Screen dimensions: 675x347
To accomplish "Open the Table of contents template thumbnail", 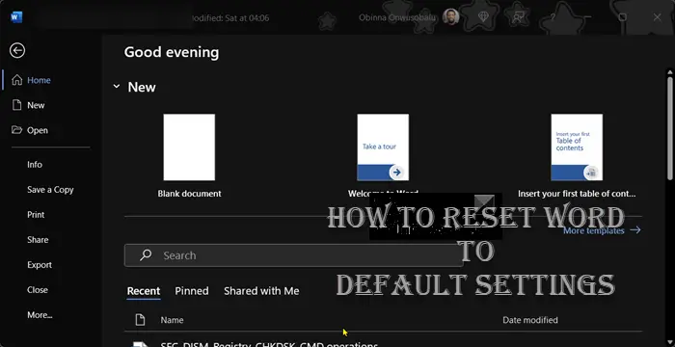I will click(577, 147).
